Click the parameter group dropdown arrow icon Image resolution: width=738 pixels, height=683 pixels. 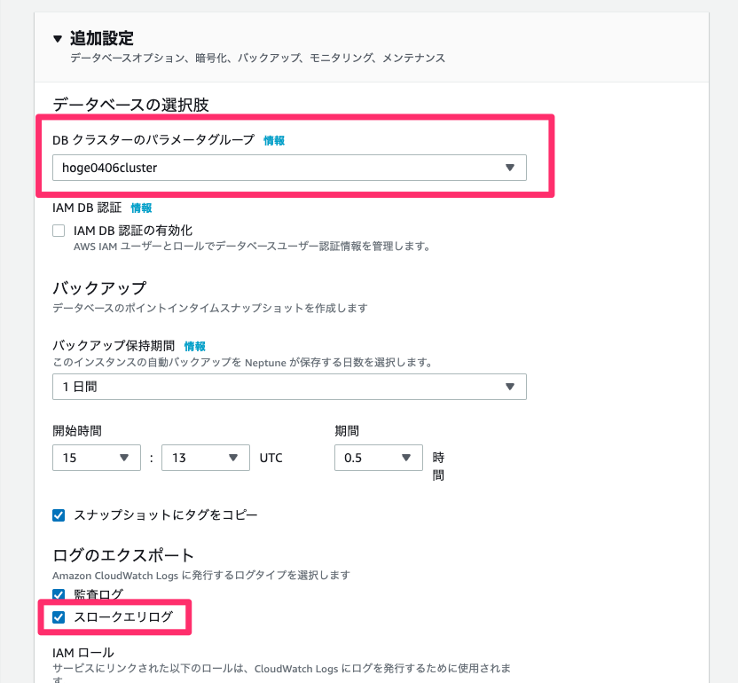coord(510,168)
